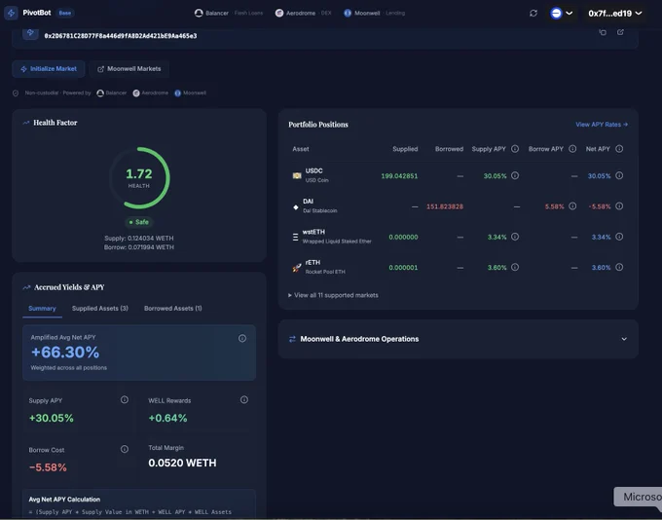Click the +66.30% amplified APY value
This screenshot has width=662, height=520.
click(x=65, y=353)
